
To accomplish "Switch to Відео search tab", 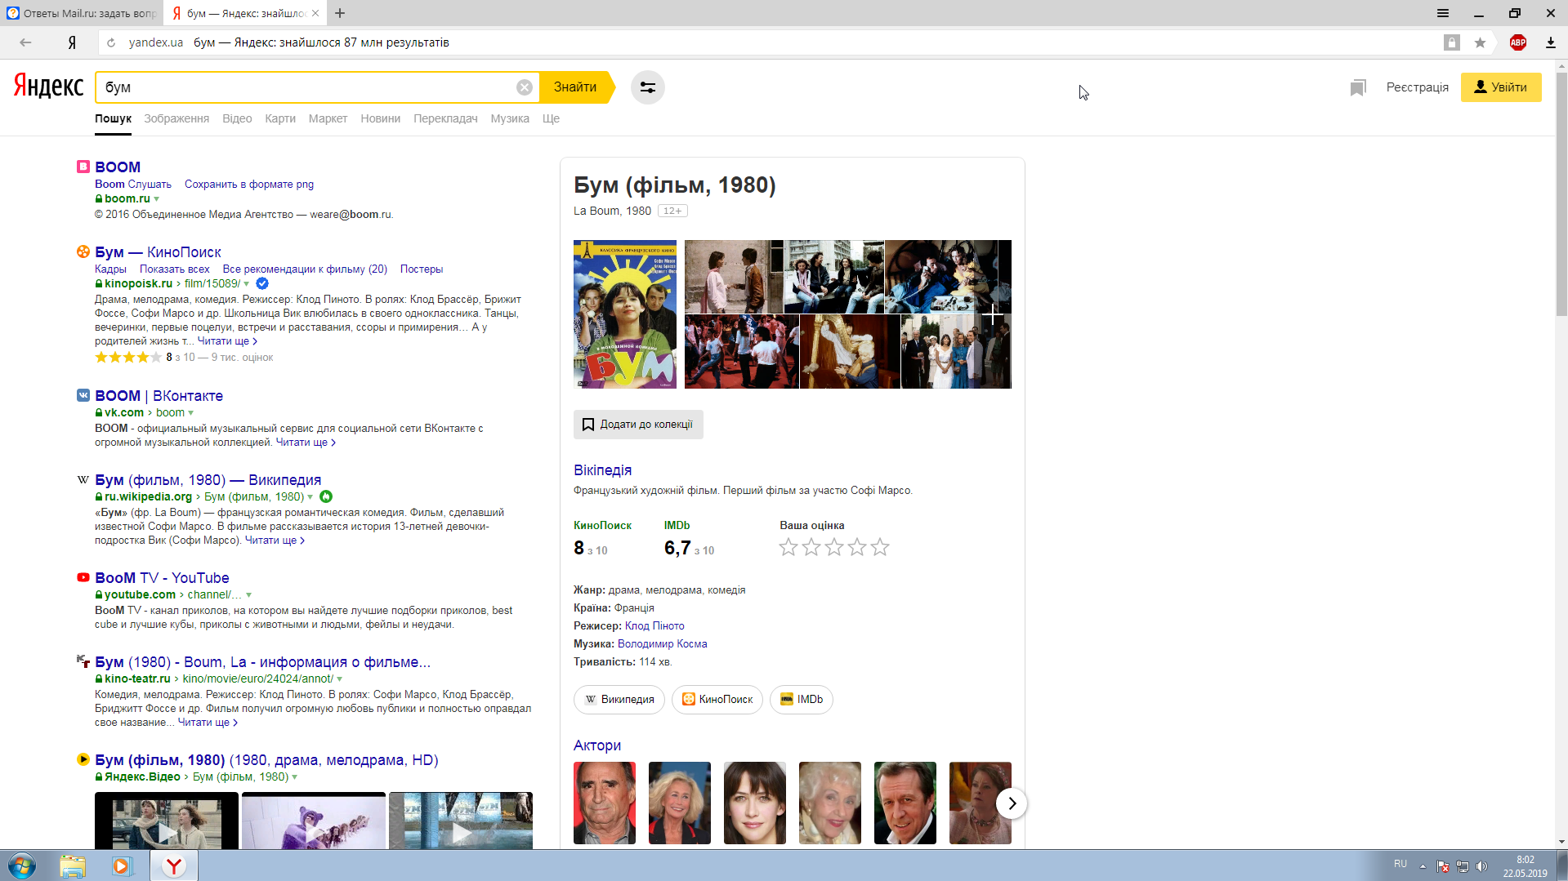I will click(x=237, y=118).
